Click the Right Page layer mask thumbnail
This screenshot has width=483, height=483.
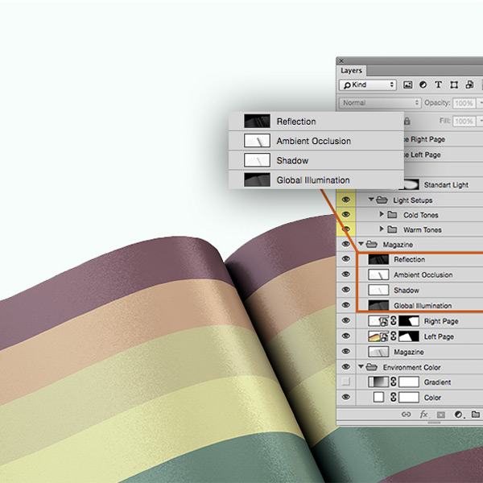[x=409, y=321]
